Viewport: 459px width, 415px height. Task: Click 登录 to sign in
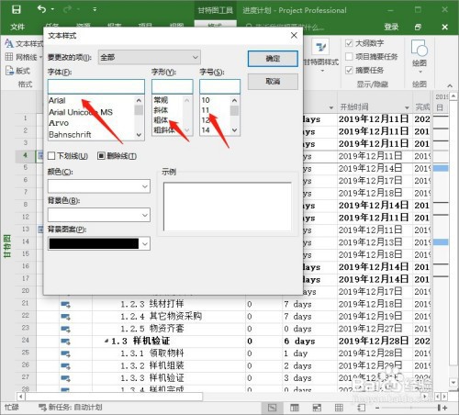[391, 27]
